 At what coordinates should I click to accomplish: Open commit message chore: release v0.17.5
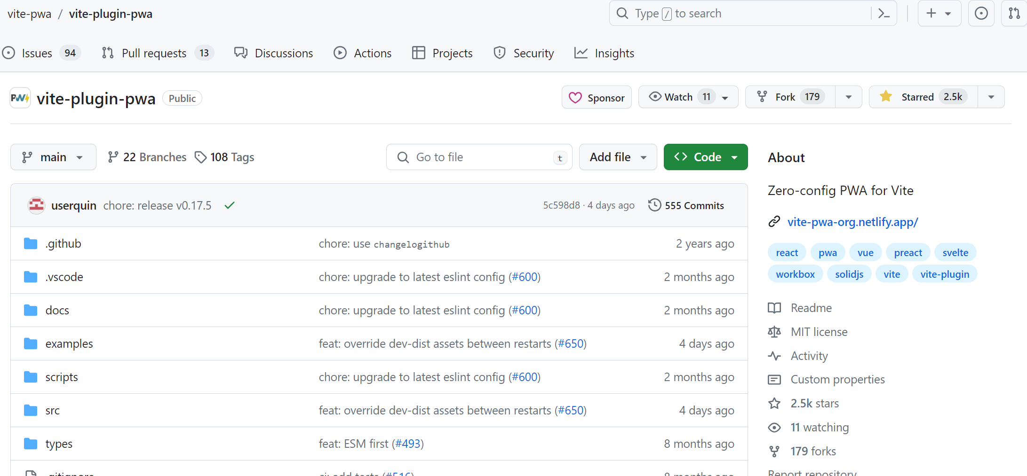pos(157,205)
